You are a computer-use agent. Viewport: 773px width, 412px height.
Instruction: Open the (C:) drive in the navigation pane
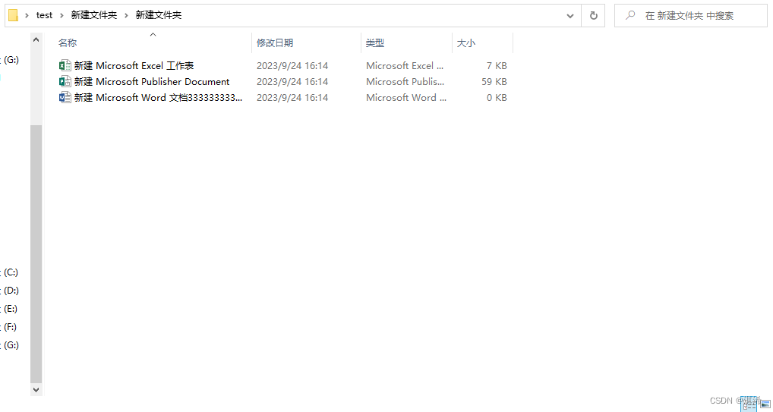coord(11,272)
